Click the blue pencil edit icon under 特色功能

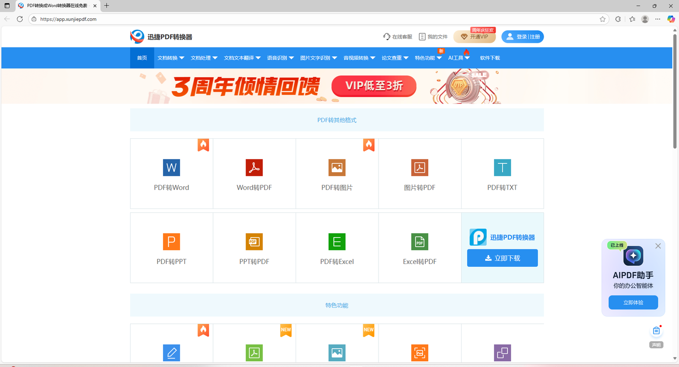172,353
